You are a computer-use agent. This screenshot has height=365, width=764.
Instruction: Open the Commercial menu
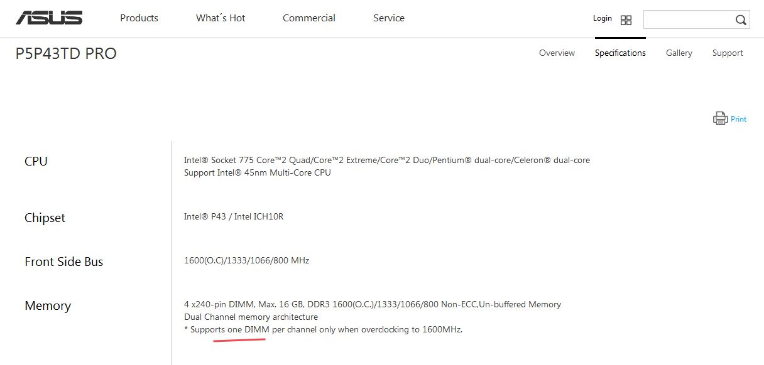pos(309,18)
